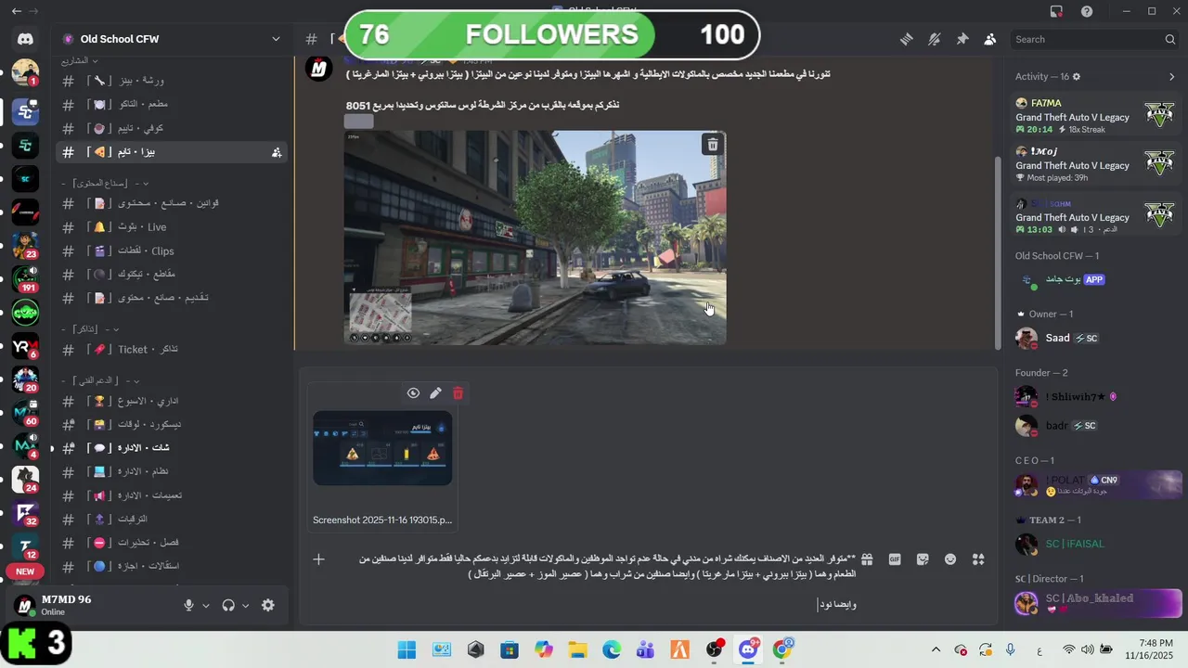The width and height of the screenshot is (1188, 668).
Task: Open the emoji picker
Action: [x=950, y=559]
